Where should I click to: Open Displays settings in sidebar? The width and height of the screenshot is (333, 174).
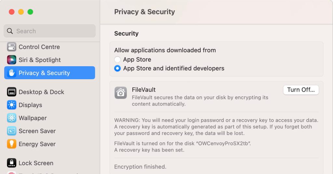30,105
